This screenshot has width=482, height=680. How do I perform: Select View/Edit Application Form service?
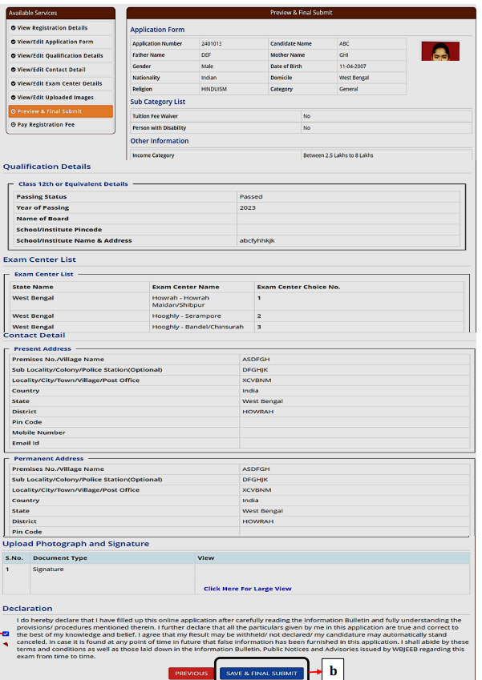[55, 42]
